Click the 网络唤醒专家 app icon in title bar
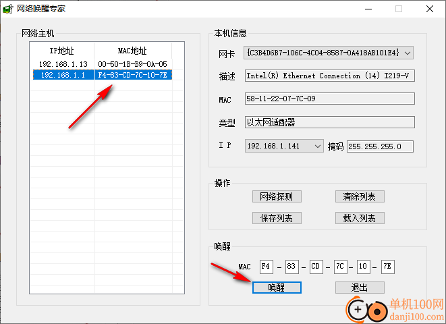Screen dimensions: 446x324 (x=8, y=9)
